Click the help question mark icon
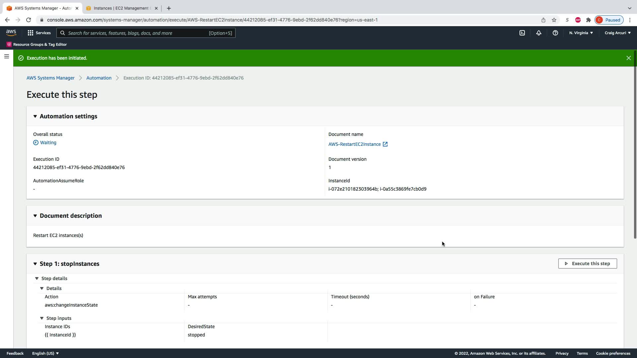Image resolution: width=637 pixels, height=358 pixels. pos(555,33)
